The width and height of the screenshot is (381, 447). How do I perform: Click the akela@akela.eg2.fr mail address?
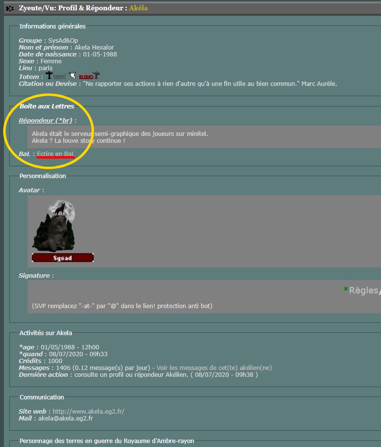66,419
